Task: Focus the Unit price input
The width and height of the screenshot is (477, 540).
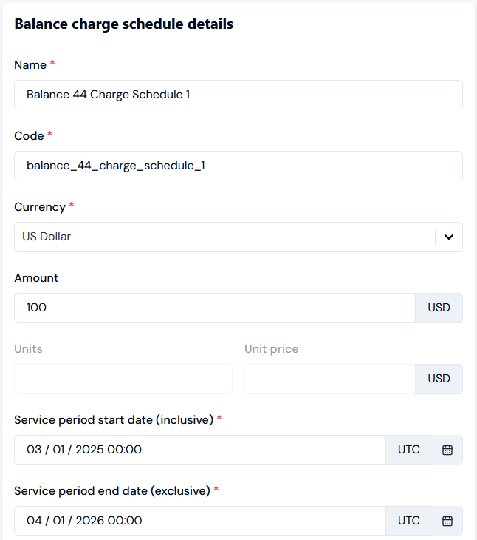Action: (x=329, y=379)
